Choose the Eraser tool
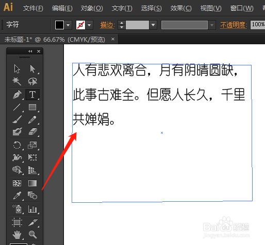The height and width of the screenshot is (245, 265). tap(32, 132)
